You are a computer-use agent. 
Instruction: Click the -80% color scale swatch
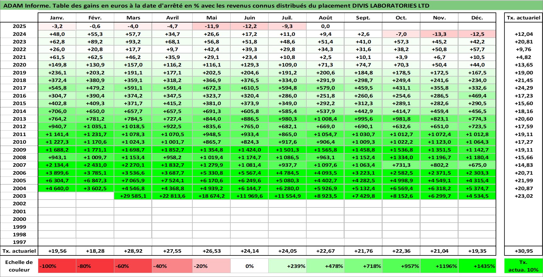tap(95, 266)
